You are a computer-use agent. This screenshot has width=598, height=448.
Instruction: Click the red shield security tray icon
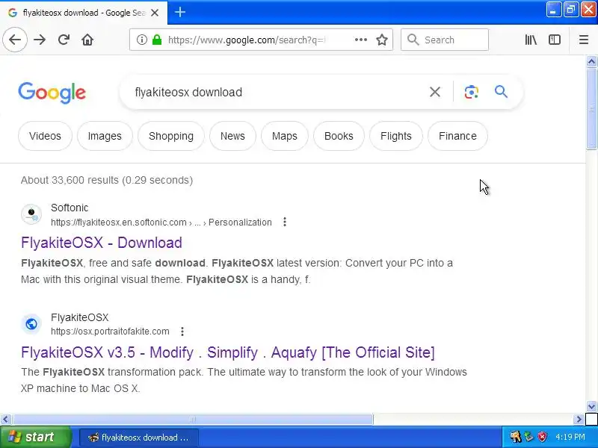(542, 437)
